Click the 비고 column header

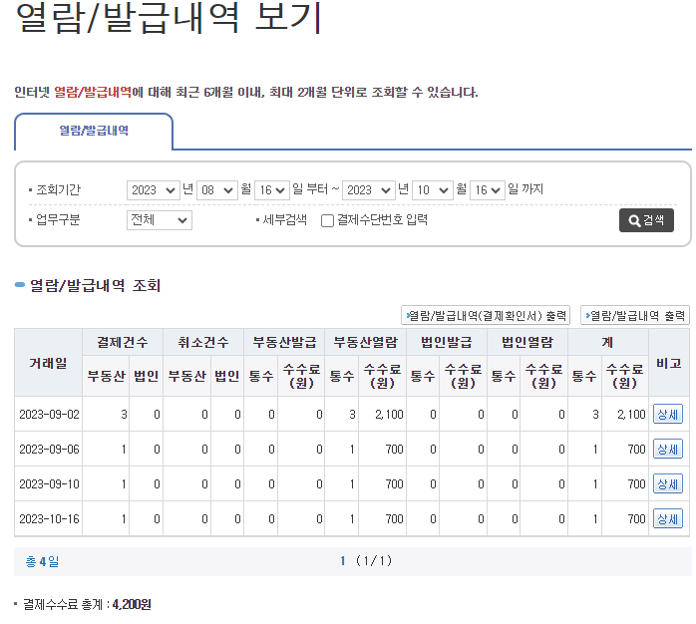coord(669,363)
